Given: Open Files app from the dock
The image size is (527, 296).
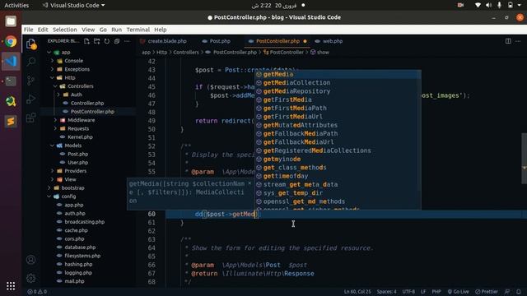Looking at the screenshot, I should point(11,21).
